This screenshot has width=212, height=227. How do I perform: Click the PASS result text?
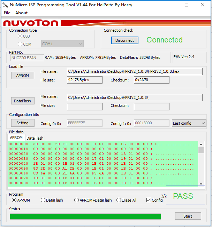click(x=183, y=196)
